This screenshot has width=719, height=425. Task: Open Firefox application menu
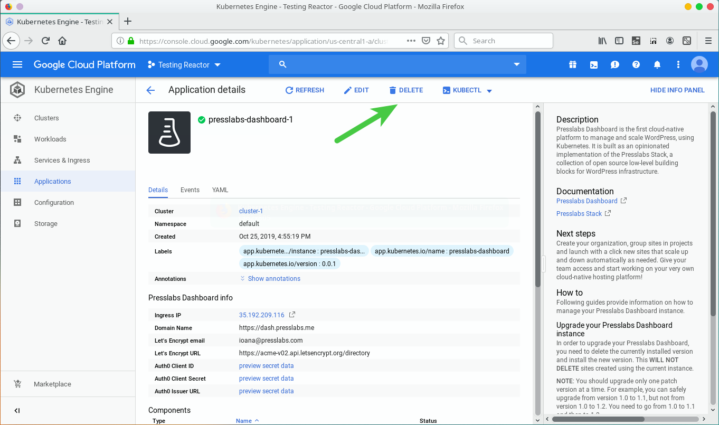pyautogui.click(x=708, y=41)
